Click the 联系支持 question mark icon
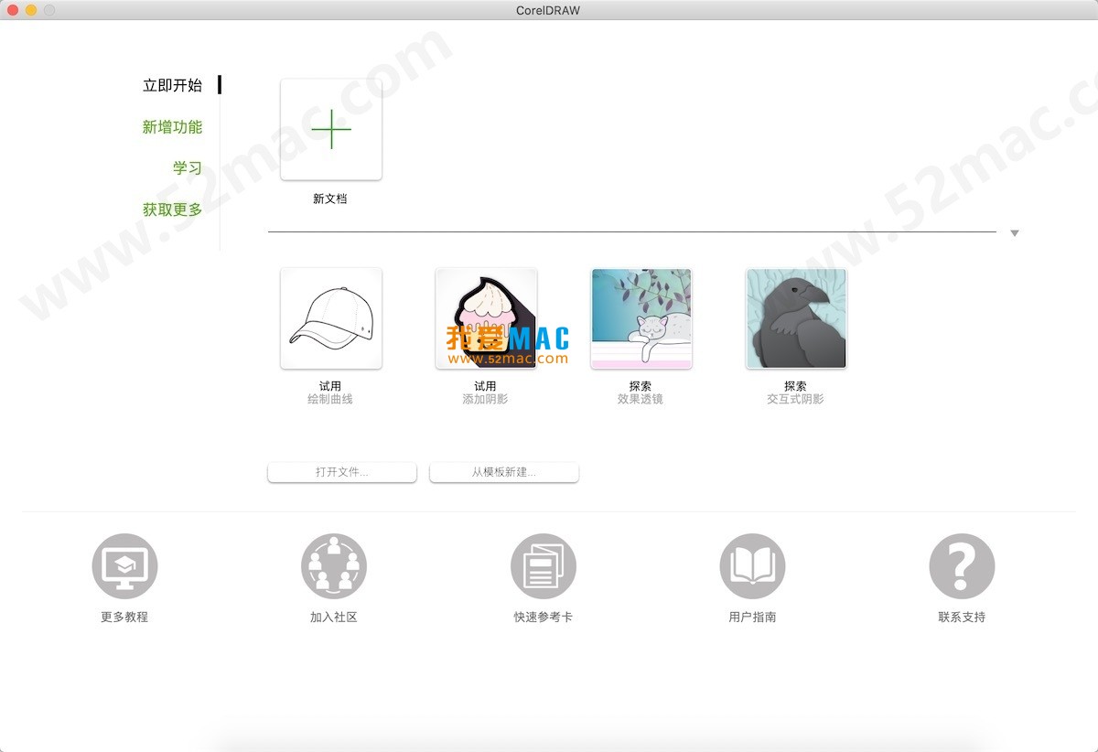The image size is (1098, 752). coord(962,567)
